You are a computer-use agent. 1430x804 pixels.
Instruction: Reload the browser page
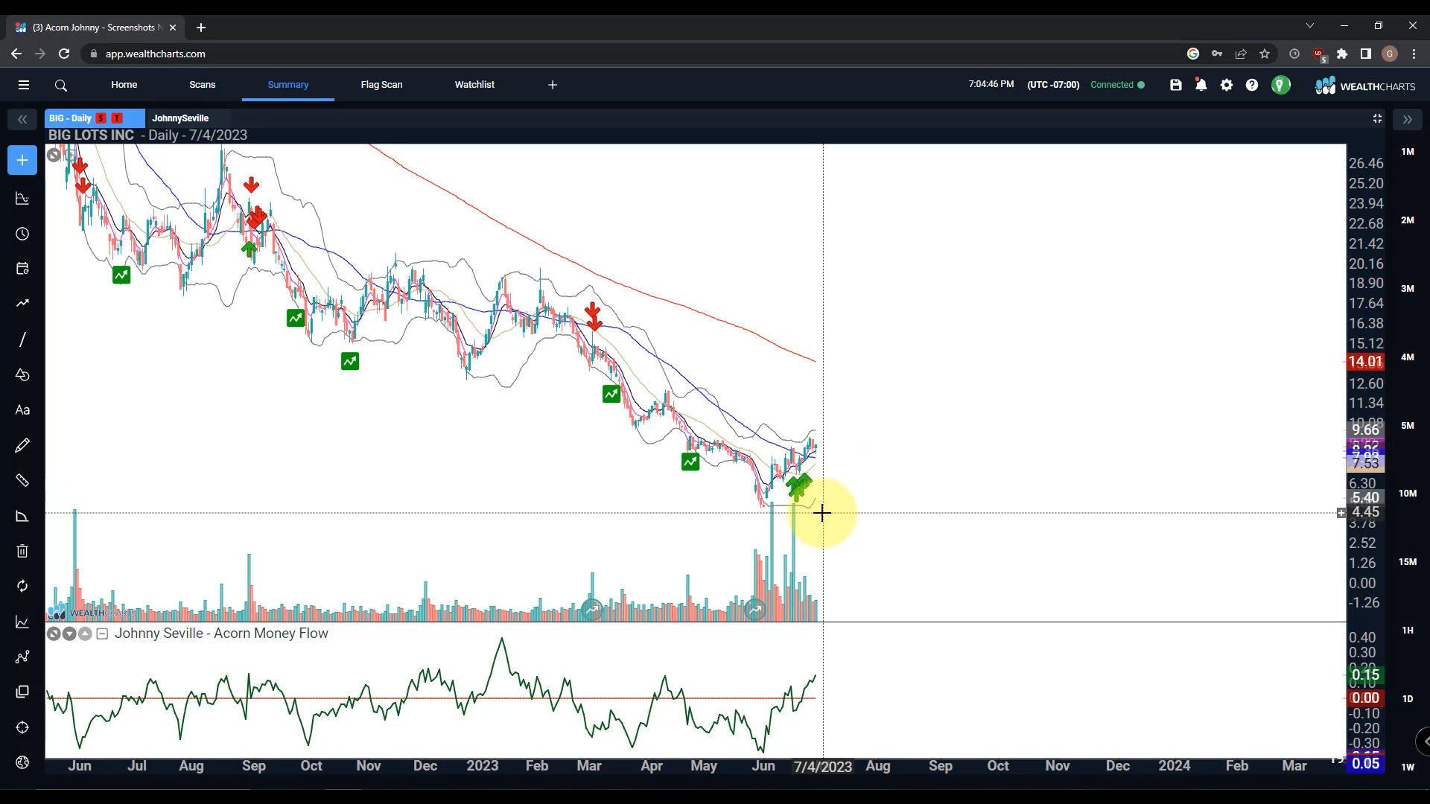[64, 54]
